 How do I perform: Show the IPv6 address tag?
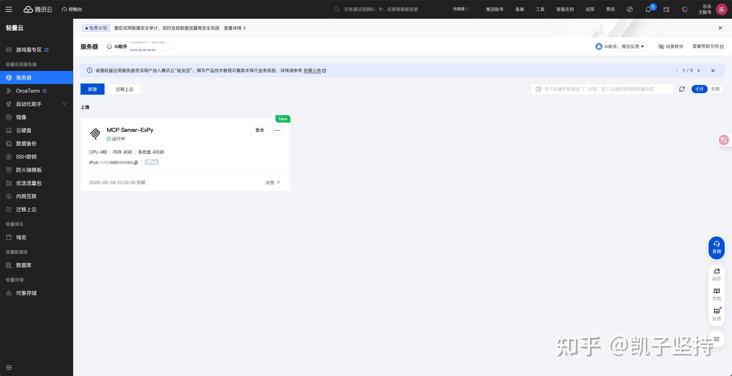coord(151,162)
